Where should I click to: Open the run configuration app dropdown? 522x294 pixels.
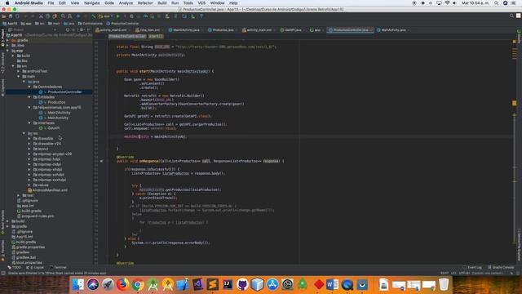coord(106,16)
